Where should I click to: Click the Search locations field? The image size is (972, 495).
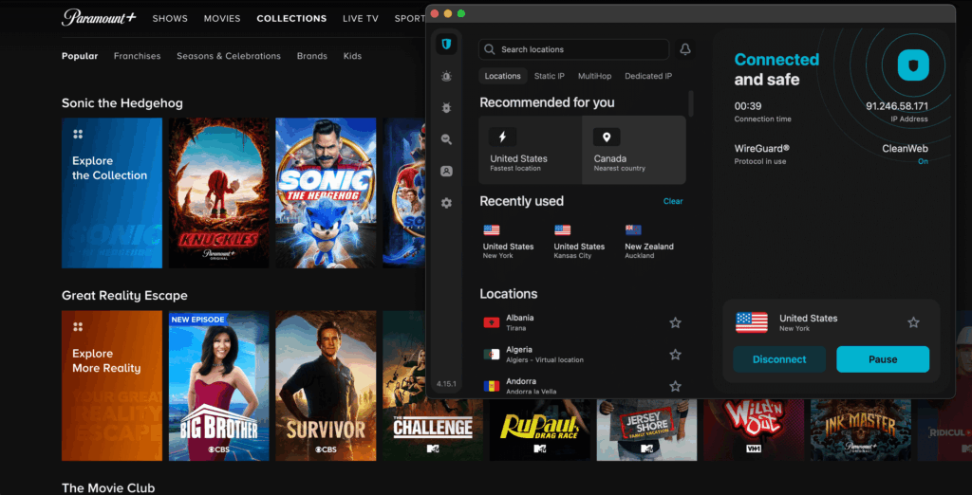[x=574, y=49]
